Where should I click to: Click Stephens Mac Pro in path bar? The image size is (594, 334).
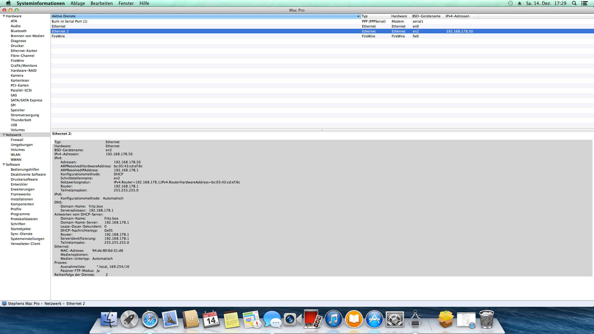coord(24,304)
